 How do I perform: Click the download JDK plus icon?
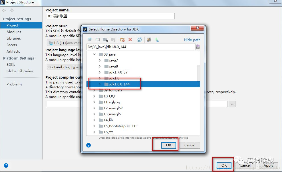(157, 40)
